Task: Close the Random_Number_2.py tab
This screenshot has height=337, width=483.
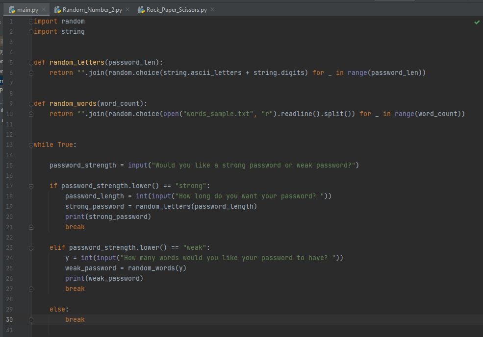Action: (x=127, y=9)
